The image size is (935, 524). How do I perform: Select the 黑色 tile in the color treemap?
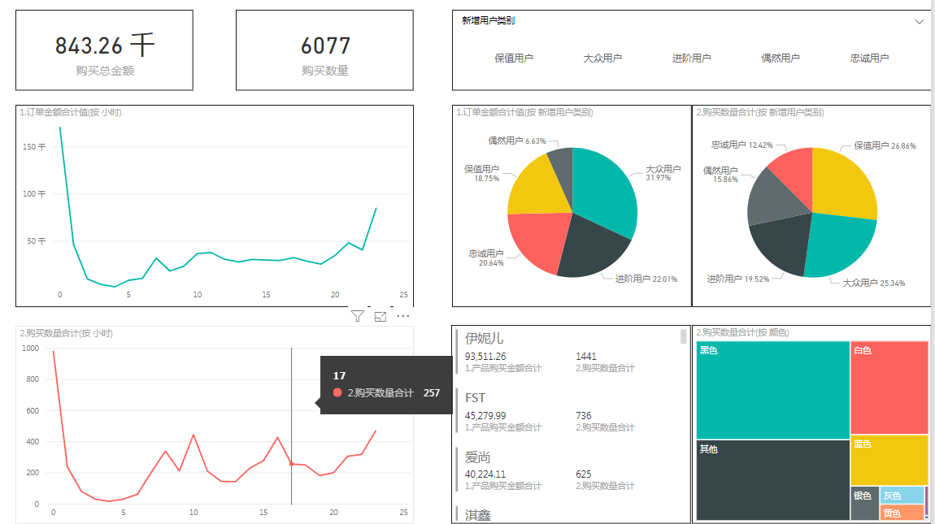pos(773,390)
